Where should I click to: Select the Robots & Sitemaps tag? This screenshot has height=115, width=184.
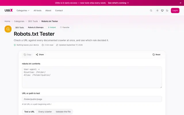coord(36,28)
